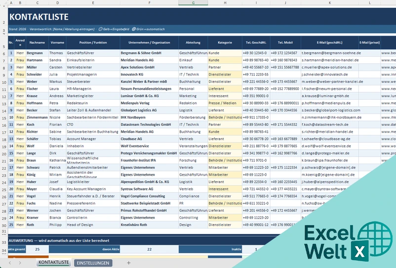This screenshot has width=396, height=268.
Task: Select column G header
Action: [193, 3]
